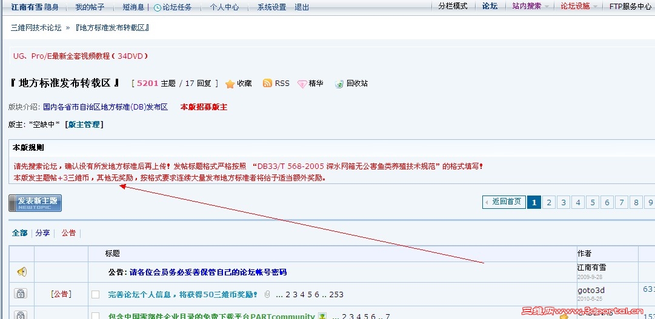Screen dimensions: 655x319
Task: Go to page 6
Action: click(x=607, y=203)
